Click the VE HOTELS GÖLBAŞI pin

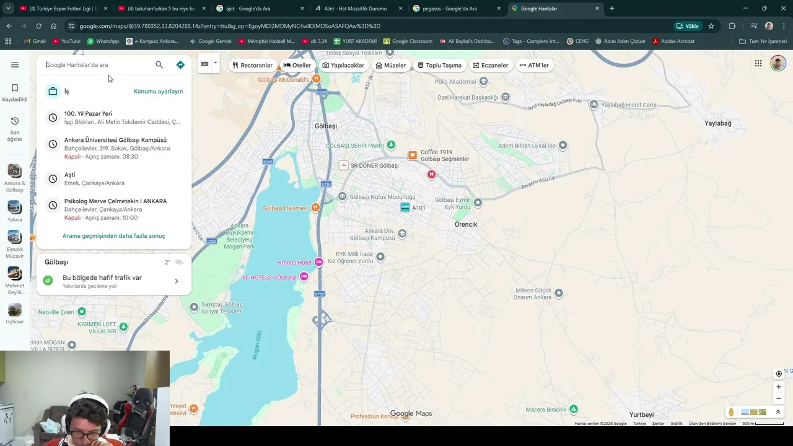(x=304, y=277)
